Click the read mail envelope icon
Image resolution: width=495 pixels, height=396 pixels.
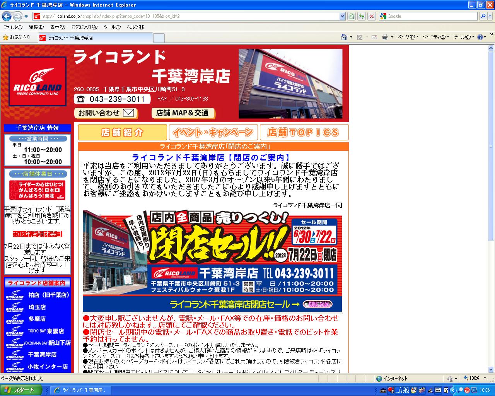pyautogui.click(x=374, y=37)
